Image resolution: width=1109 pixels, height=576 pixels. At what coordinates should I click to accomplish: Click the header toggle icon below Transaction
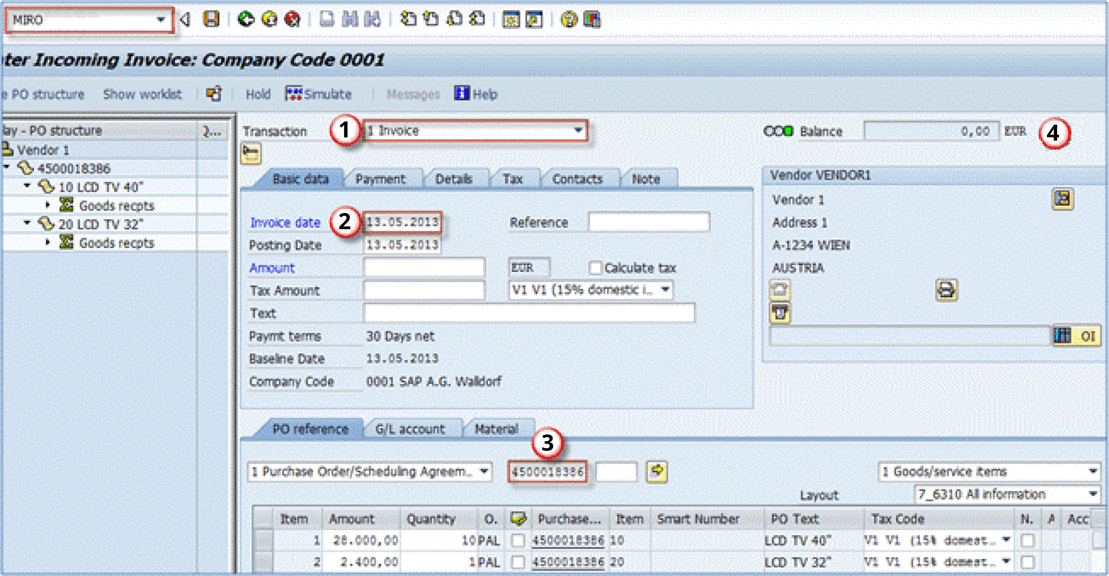(x=251, y=154)
